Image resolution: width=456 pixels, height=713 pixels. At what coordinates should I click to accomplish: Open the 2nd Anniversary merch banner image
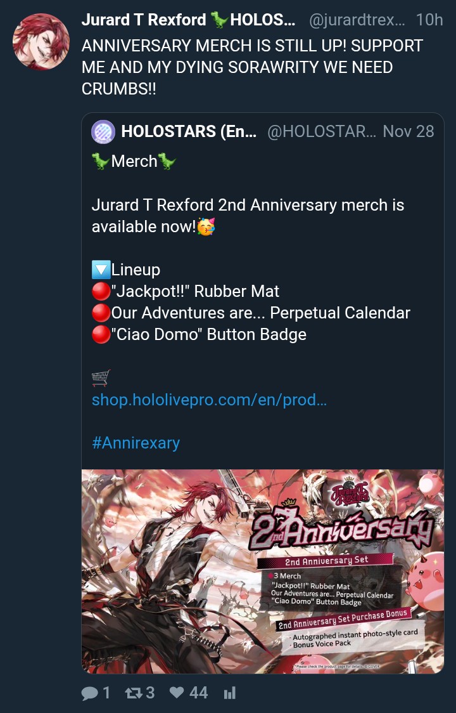[x=263, y=571]
